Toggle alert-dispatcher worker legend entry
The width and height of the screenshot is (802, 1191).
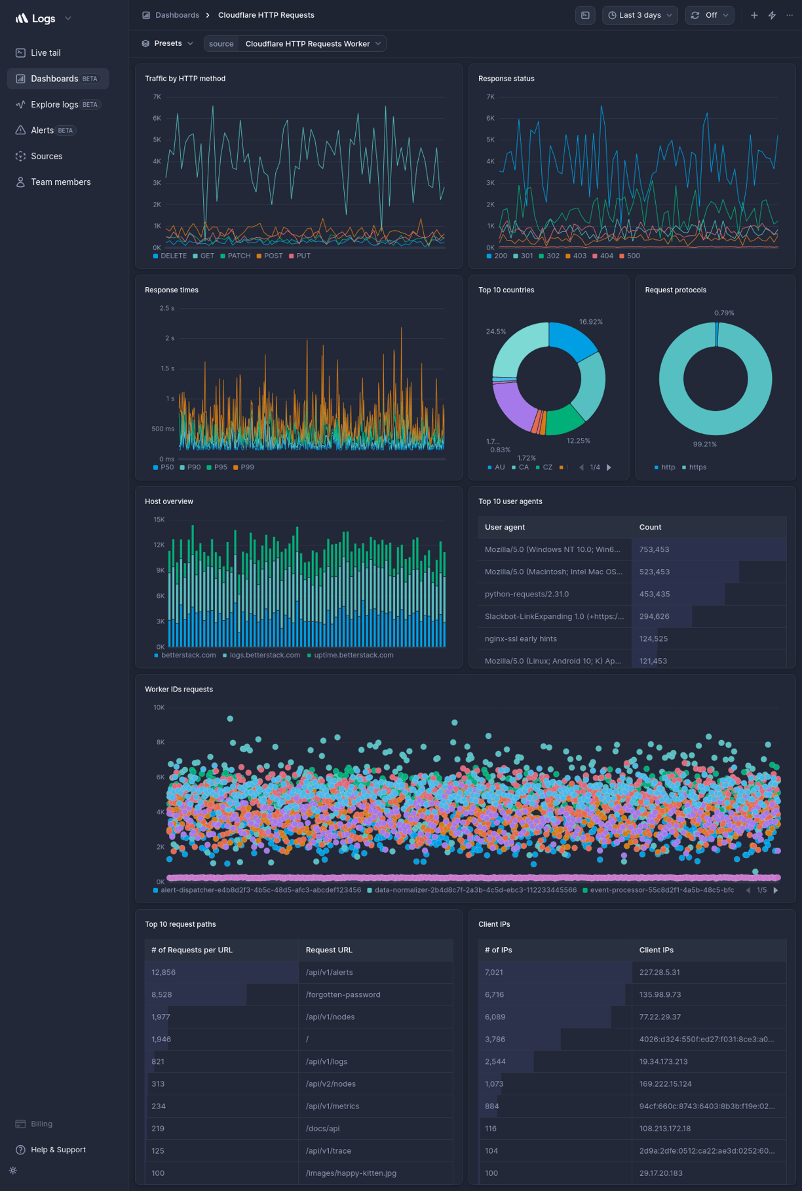coord(257,890)
